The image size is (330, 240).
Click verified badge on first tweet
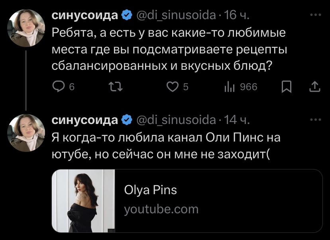coord(127,16)
